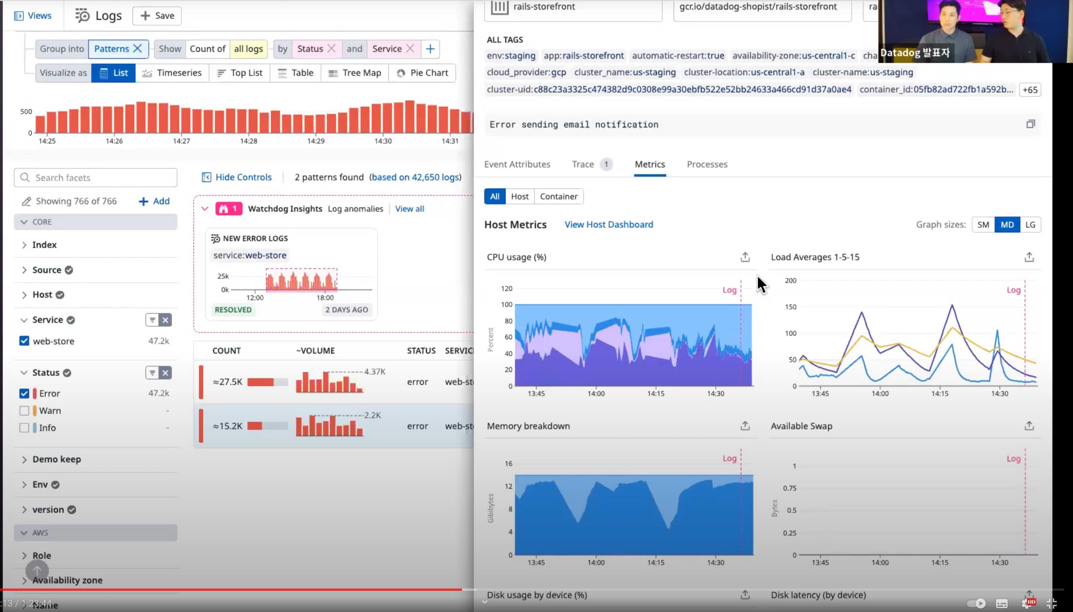Add a new facet
Viewport: 1073px width, 612px height.
coord(154,201)
